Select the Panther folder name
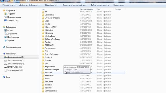This screenshot has height=93, width=166. pyautogui.click(x=48, y=42)
